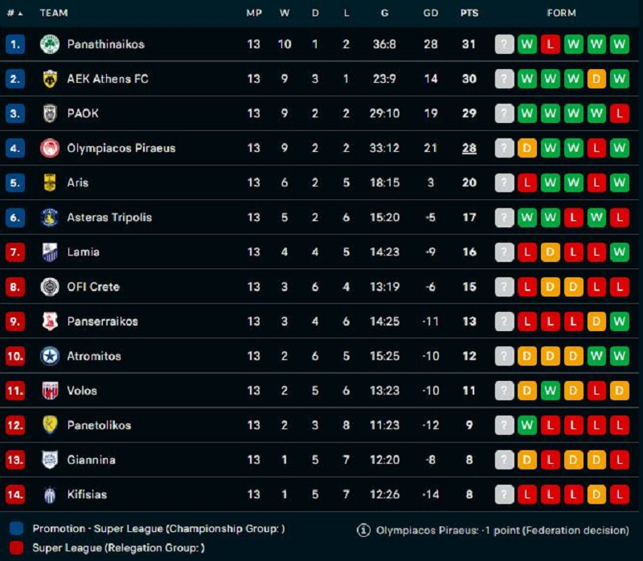Click Olympiacos Piraeus underlined 28 points value
This screenshot has width=643, height=561.
pos(469,148)
